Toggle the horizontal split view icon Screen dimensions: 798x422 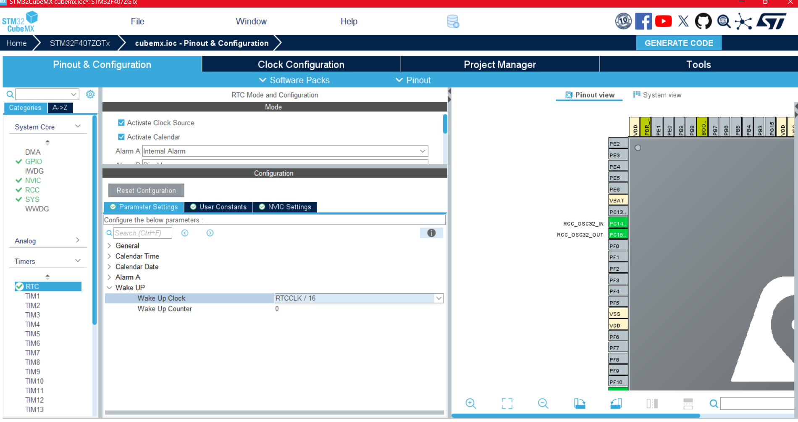[688, 404]
